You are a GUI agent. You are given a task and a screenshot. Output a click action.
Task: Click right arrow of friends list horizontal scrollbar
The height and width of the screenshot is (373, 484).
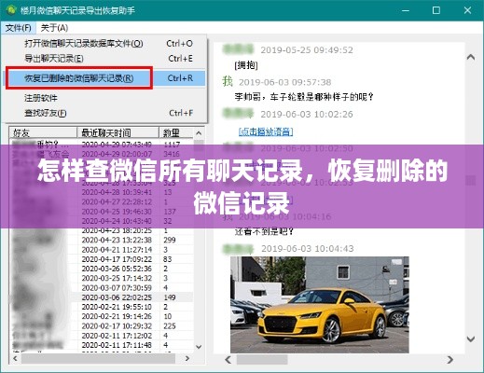click(x=187, y=358)
